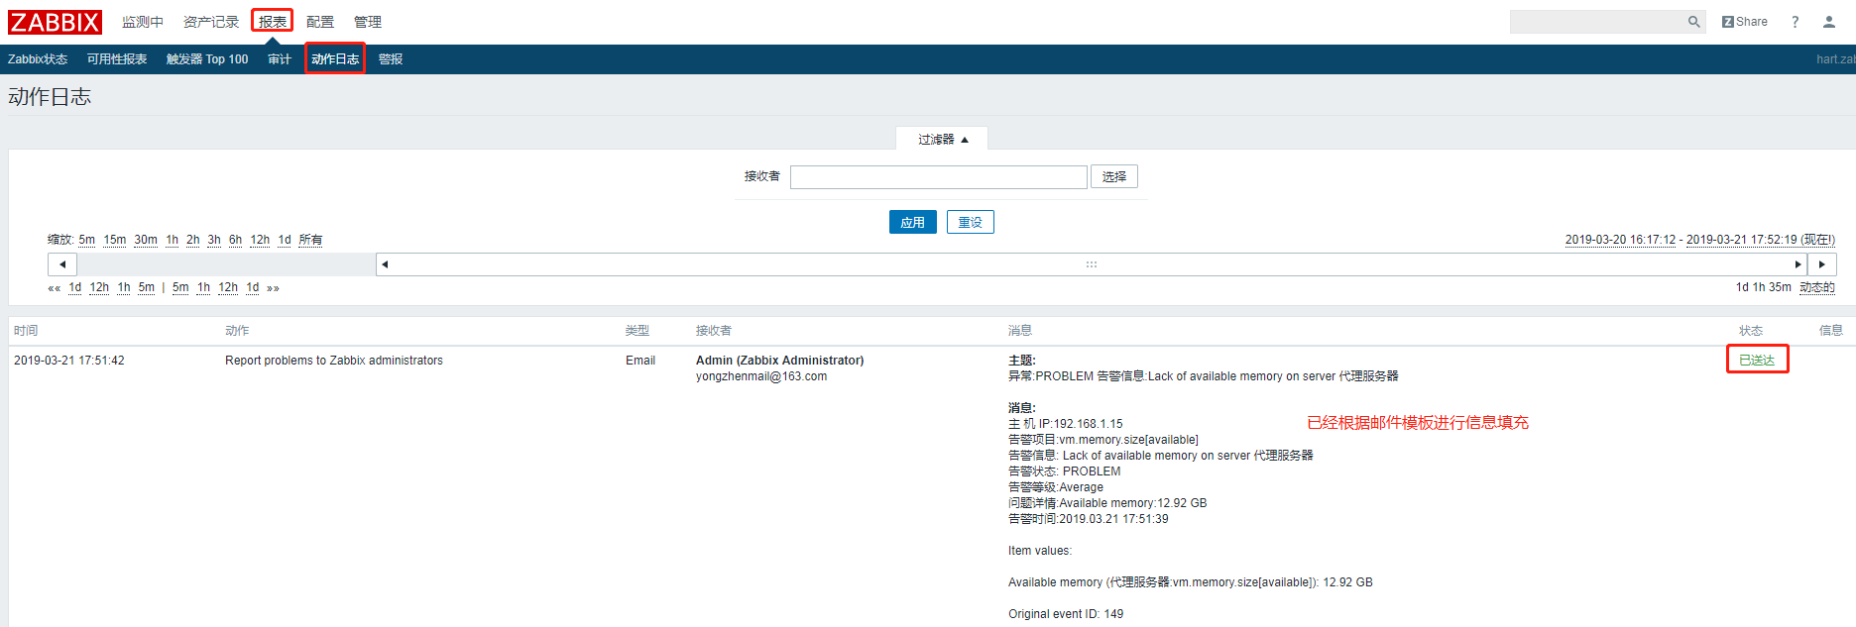The image size is (1856, 627).
Task: Open the Share link
Action: 1745,22
